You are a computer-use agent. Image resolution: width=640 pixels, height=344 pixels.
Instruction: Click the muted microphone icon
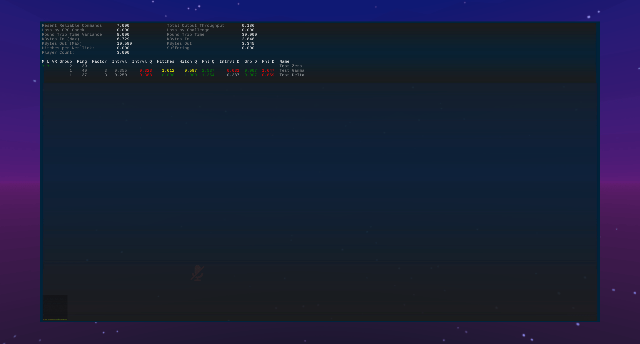pyautogui.click(x=197, y=273)
